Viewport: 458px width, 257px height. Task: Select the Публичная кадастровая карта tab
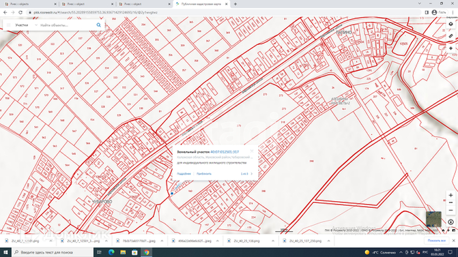201,4
